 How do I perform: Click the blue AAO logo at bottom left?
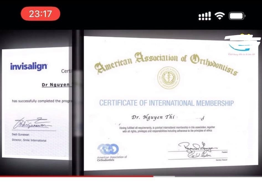108,149
